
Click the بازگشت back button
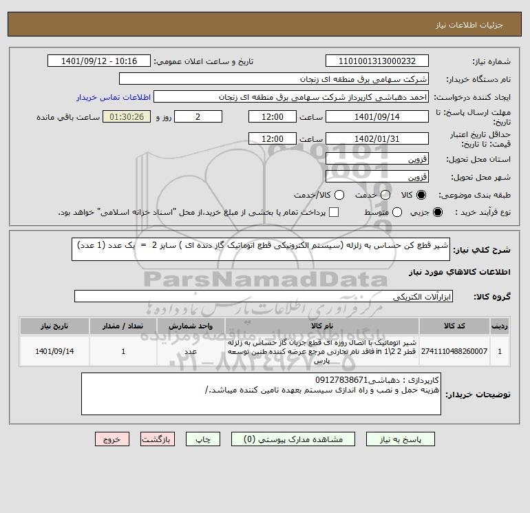(x=158, y=439)
